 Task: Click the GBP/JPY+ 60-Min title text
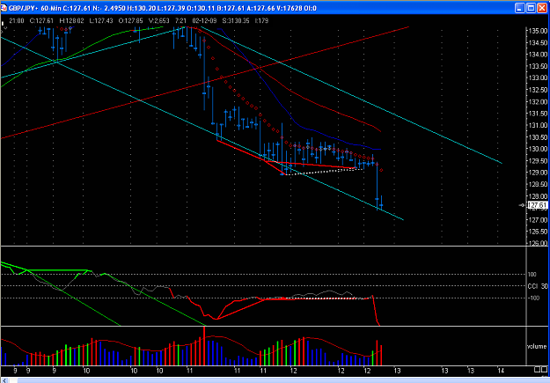35,8
